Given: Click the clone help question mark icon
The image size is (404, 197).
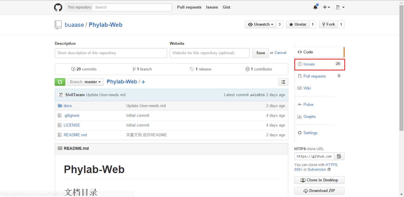Looking at the screenshot, I should tap(329, 170).
